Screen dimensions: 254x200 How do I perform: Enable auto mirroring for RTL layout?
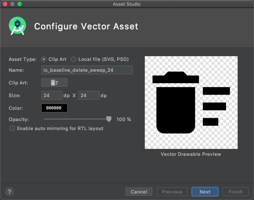pos(12,128)
